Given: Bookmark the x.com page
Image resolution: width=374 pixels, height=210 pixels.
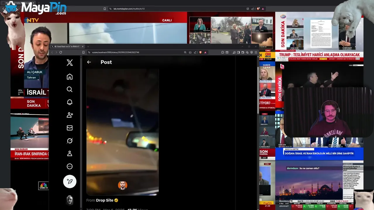Looking at the screenshot, I should pyautogui.click(x=83, y=52).
